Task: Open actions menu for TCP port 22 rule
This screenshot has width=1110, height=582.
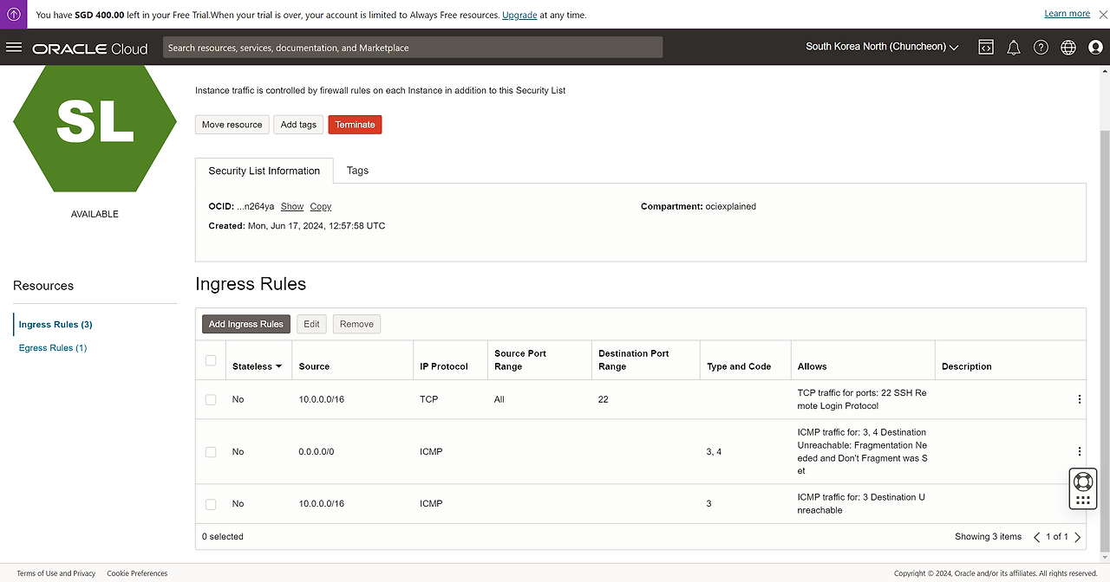Action: click(x=1079, y=399)
